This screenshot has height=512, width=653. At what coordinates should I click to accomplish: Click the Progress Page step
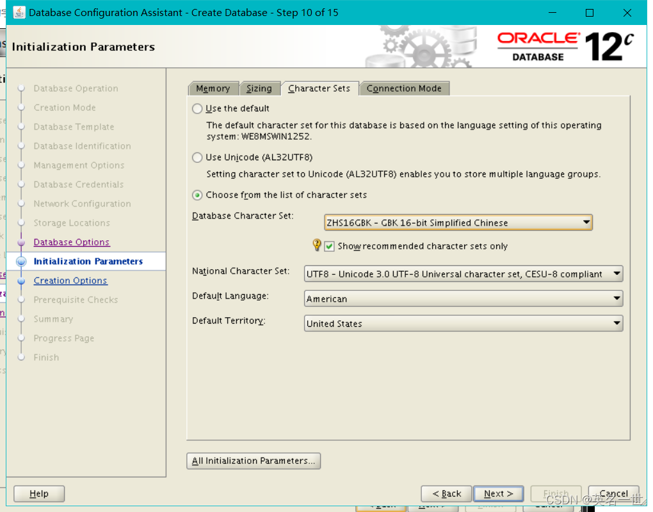64,338
